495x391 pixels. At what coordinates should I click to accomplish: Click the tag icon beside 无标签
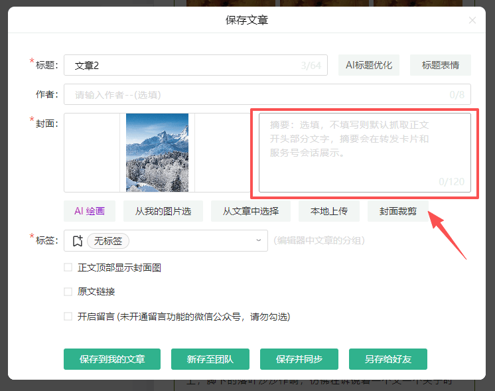[77, 241]
